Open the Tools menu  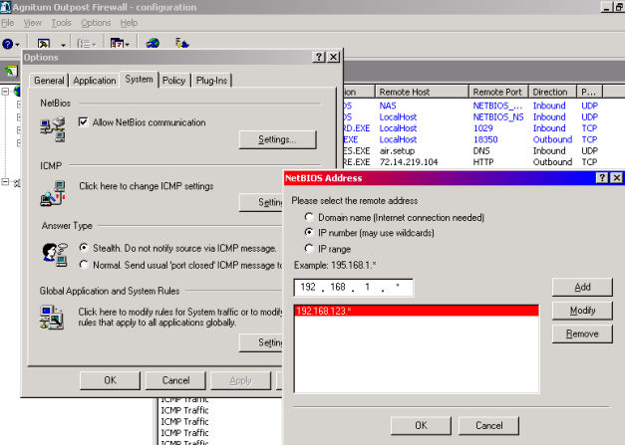point(62,22)
